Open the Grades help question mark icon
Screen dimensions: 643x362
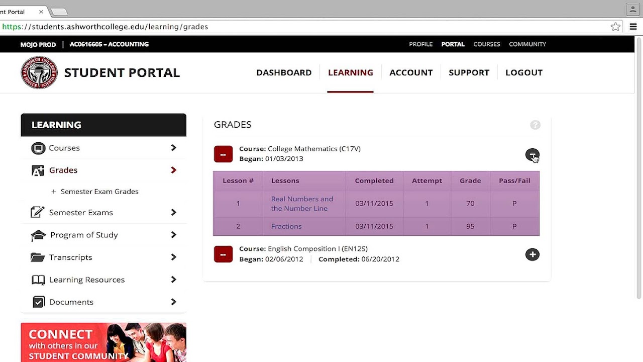click(535, 125)
